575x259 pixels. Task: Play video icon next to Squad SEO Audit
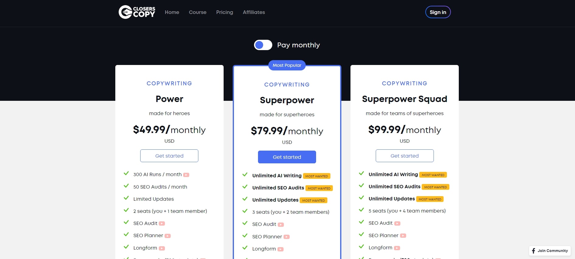(x=397, y=223)
